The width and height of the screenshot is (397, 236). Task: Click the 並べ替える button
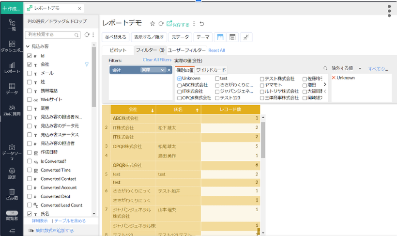(116, 37)
